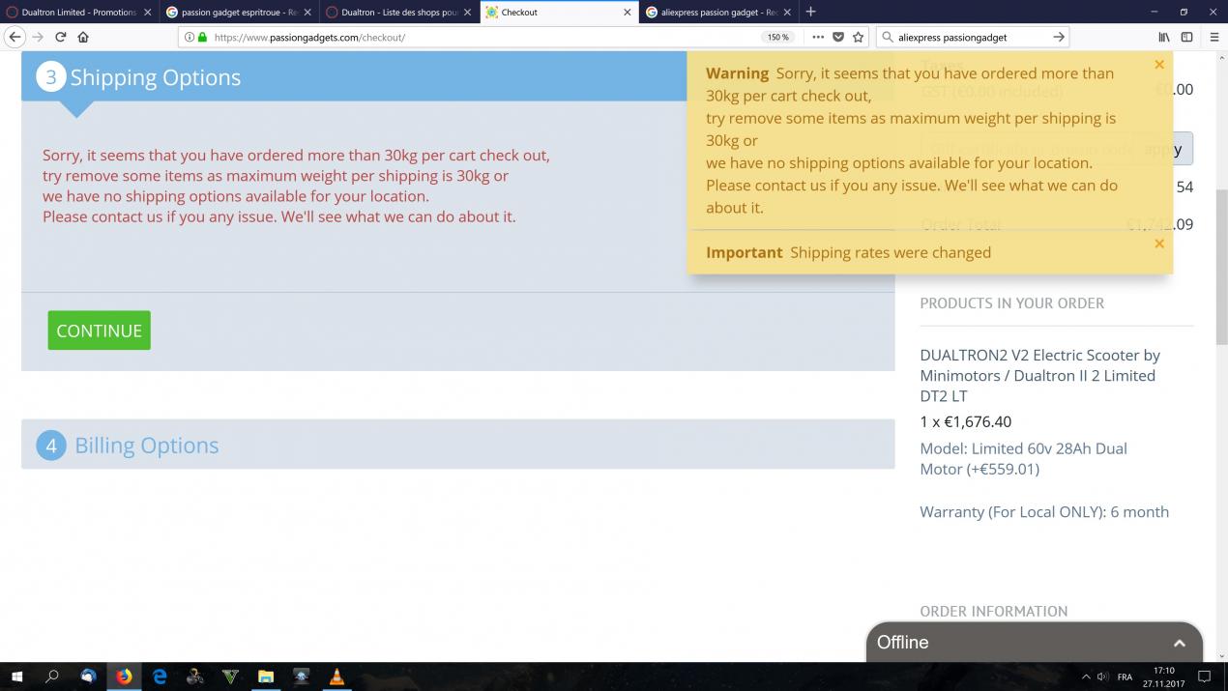Click the 'Warranty (For Local ONLY): 6 month' text

[x=1044, y=511]
